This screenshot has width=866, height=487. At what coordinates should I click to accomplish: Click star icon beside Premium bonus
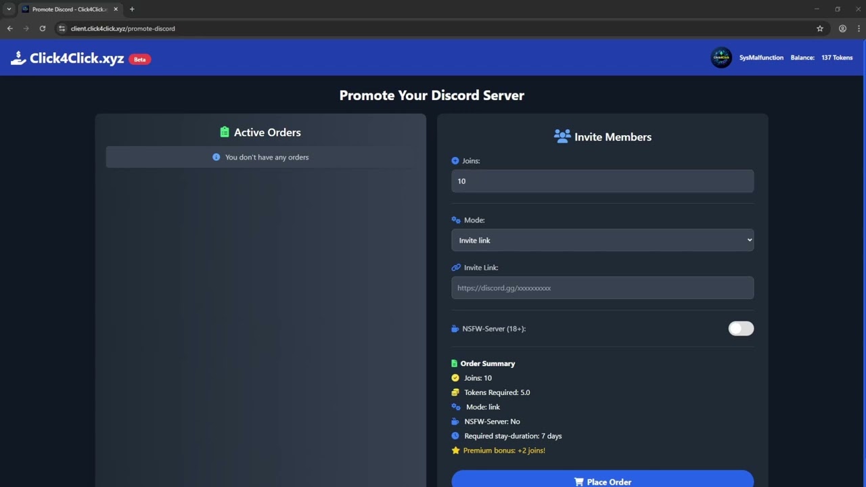(455, 450)
